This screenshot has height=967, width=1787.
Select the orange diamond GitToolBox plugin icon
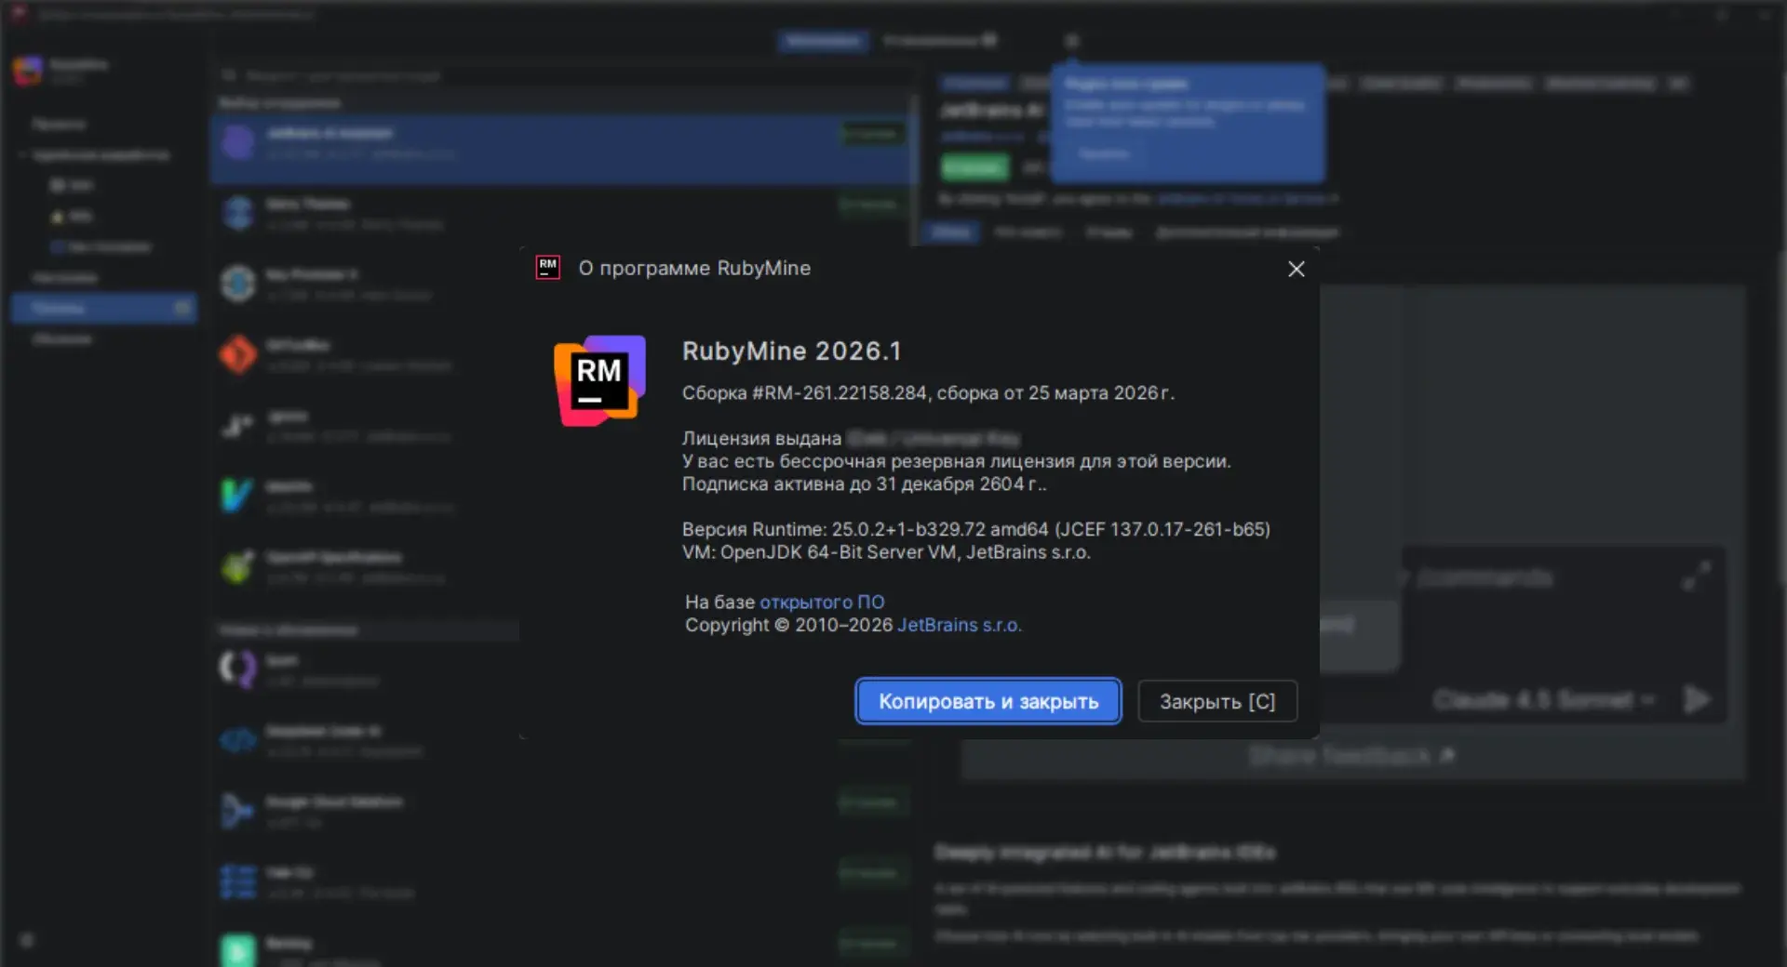[x=238, y=354]
